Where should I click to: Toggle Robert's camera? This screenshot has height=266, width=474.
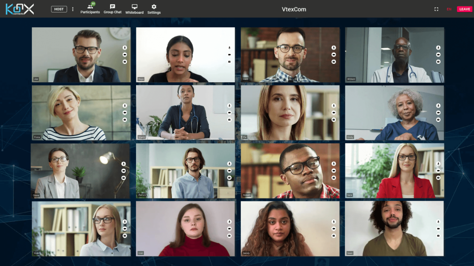coord(333,171)
